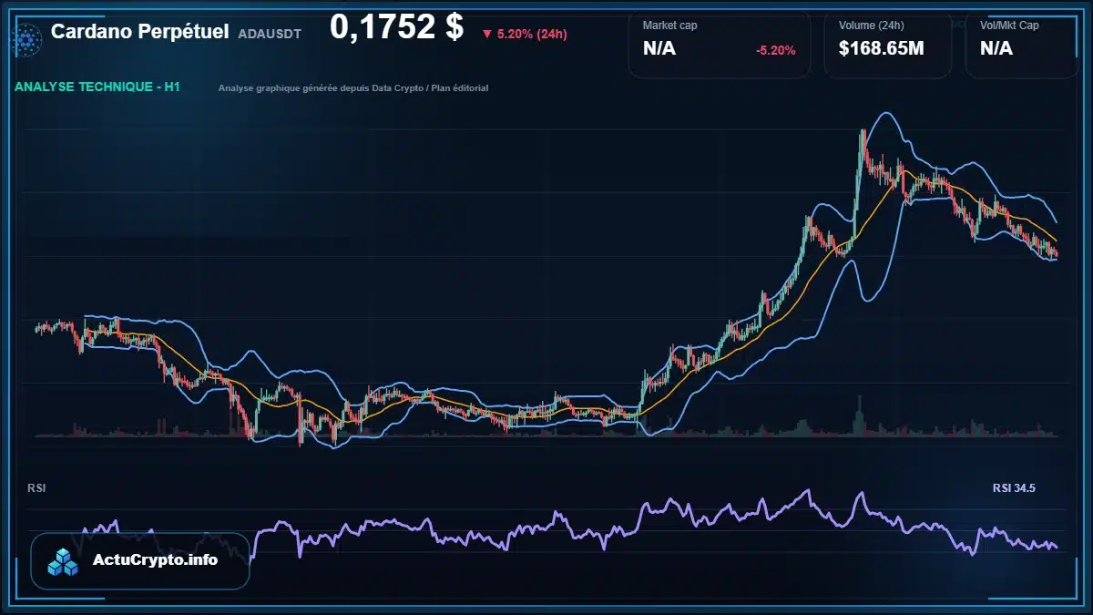The image size is (1093, 615).
Task: Click the tallest volume bar under the chart
Action: click(x=859, y=416)
